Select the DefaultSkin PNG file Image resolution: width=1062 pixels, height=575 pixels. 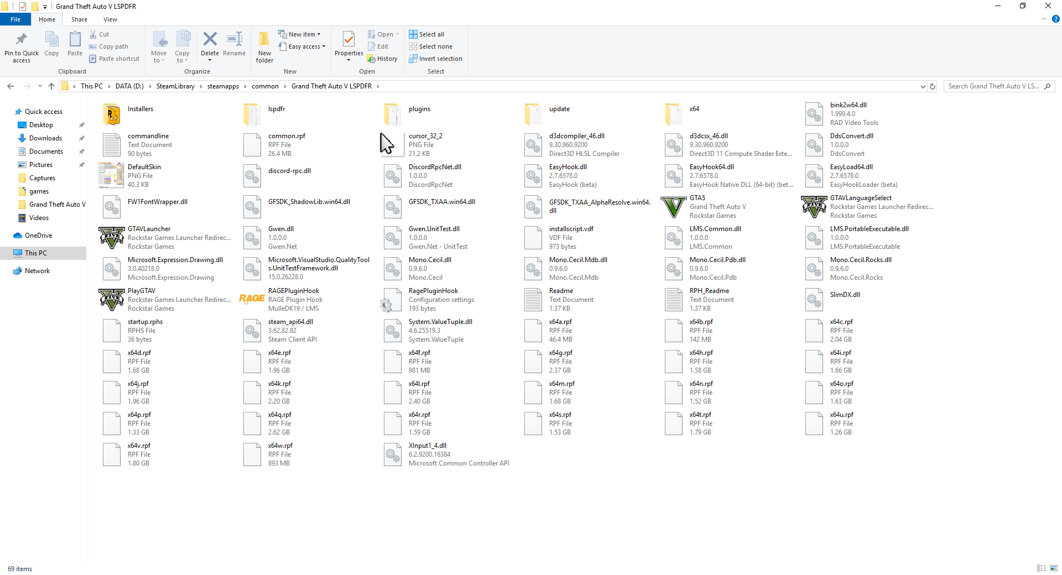(112, 176)
